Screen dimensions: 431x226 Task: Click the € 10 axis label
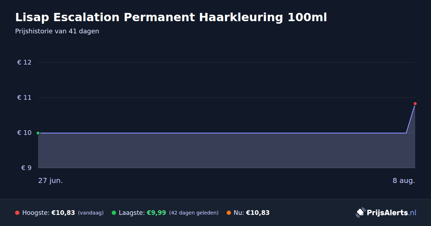24,133
